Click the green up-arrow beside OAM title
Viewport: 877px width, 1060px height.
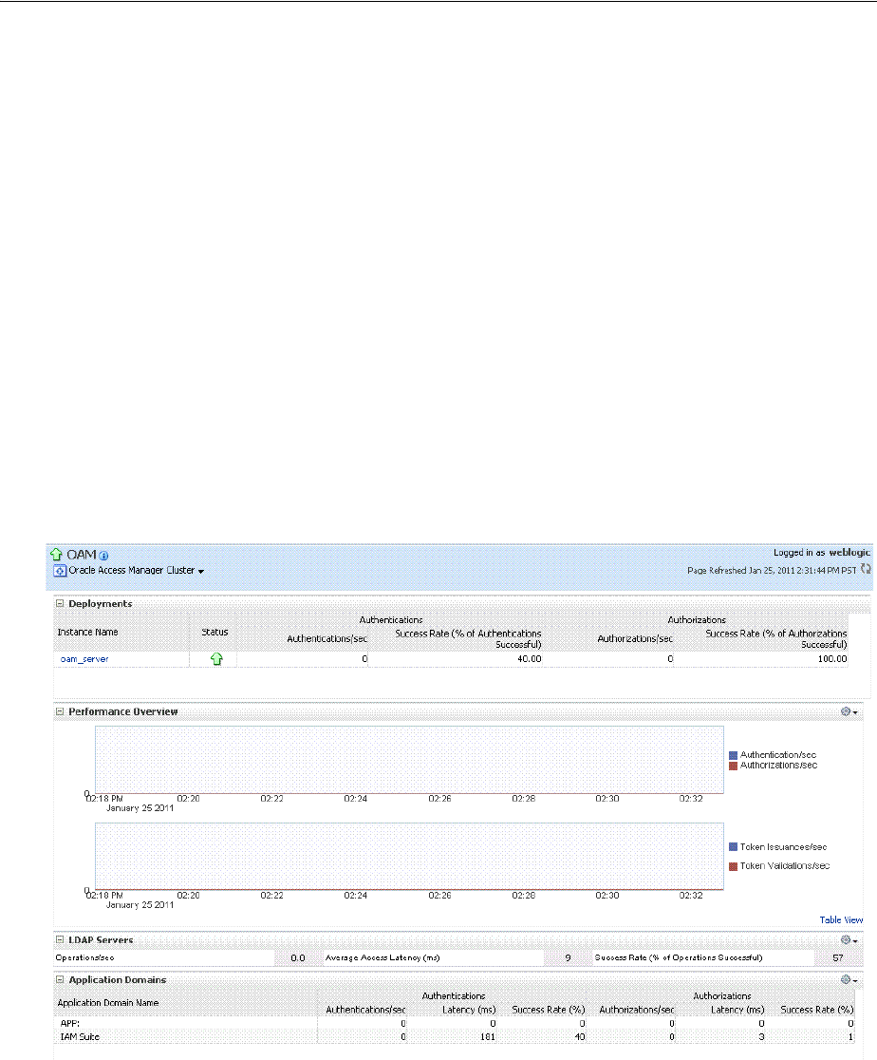(57, 555)
